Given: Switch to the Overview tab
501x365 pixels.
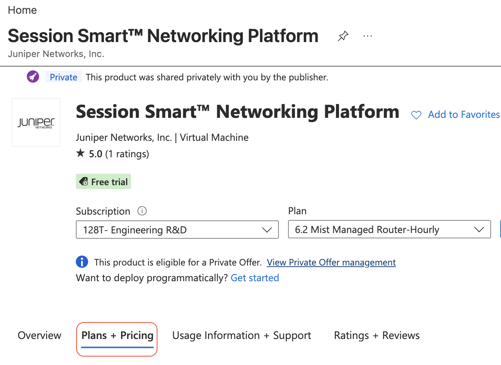Looking at the screenshot, I should (39, 336).
